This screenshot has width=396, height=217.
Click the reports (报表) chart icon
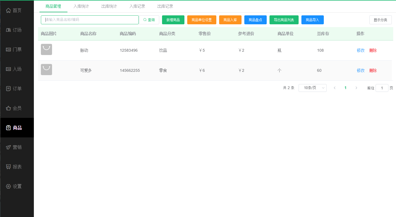click(x=8, y=167)
